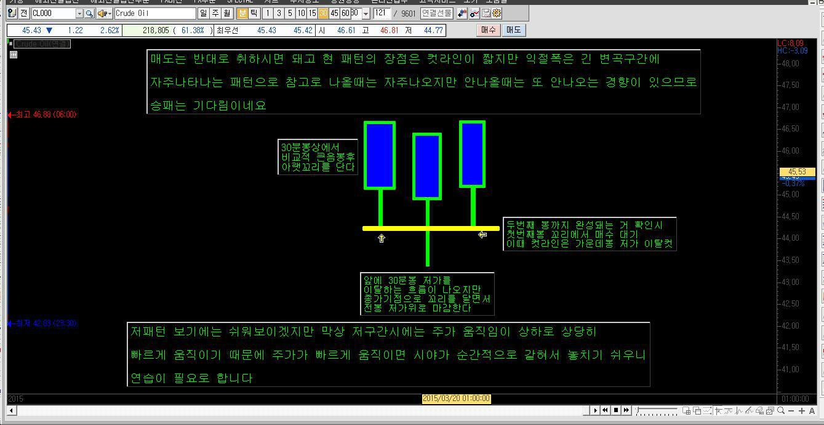Toggle the 분 (minute) chart type
The image size is (824, 425).
click(242, 13)
